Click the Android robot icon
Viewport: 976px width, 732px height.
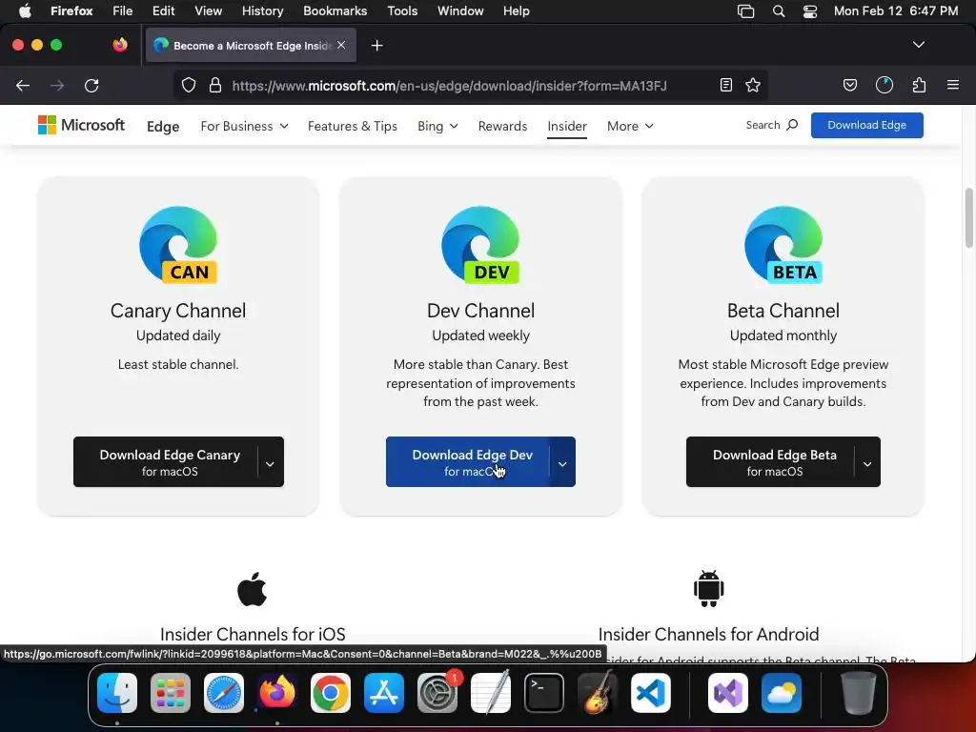tap(709, 588)
